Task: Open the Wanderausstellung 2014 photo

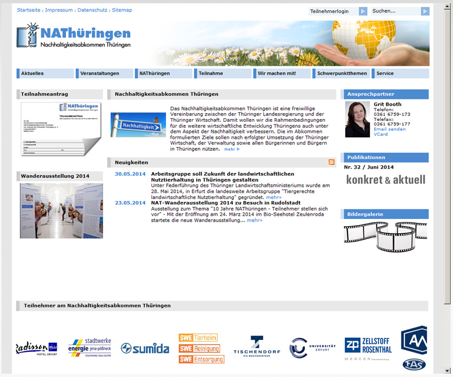Action: point(61,211)
